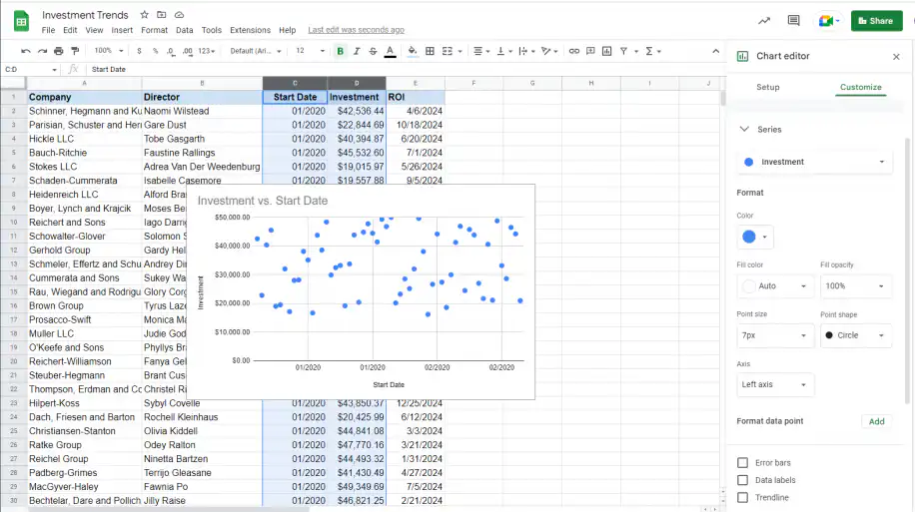Star the Investment Trends document
Viewport: 915px width, 512px height.
[144, 15]
